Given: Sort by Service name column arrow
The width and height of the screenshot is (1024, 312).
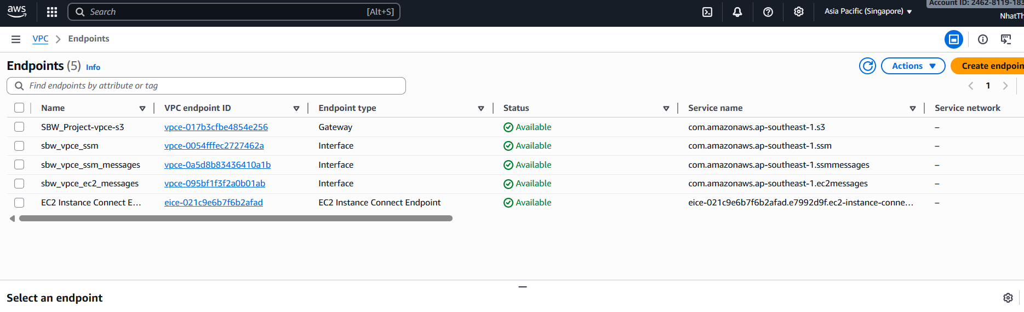Looking at the screenshot, I should (913, 109).
